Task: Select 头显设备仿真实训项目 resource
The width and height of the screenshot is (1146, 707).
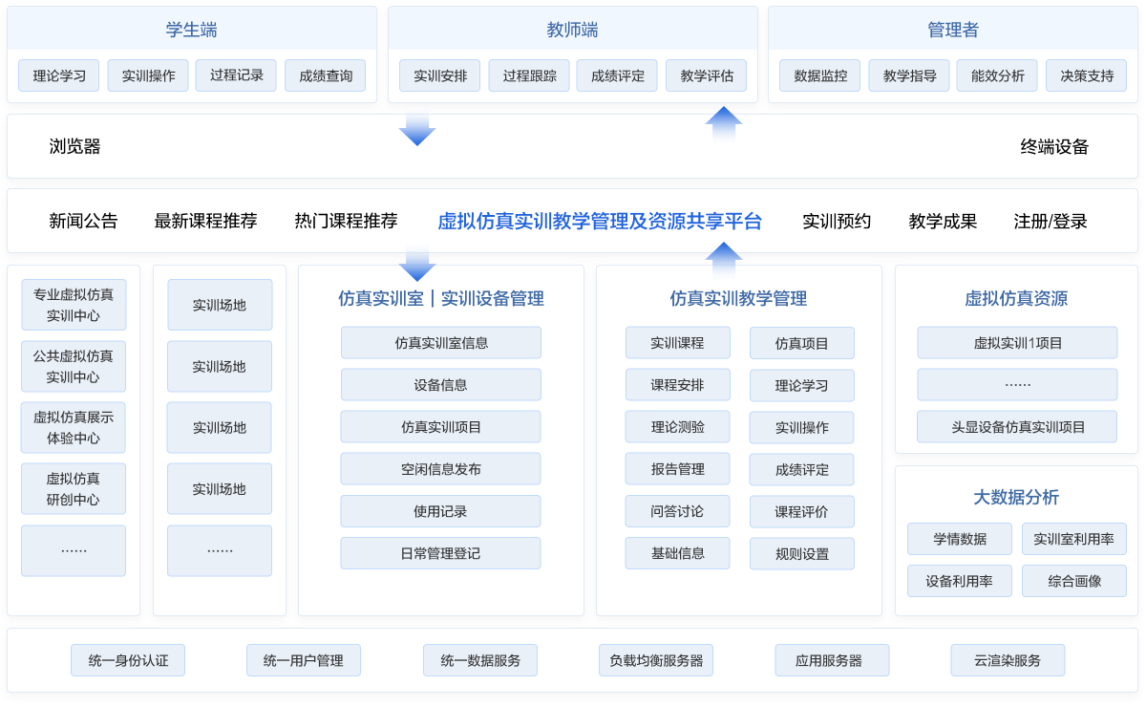Action: point(1017,427)
